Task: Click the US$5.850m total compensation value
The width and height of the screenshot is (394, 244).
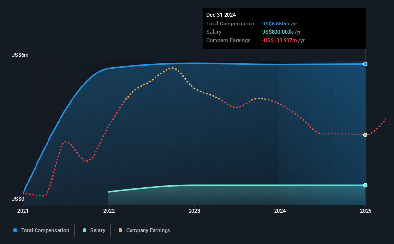Action: 275,24
